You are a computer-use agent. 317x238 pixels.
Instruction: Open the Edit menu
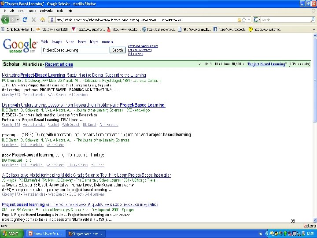click(x=12, y=11)
